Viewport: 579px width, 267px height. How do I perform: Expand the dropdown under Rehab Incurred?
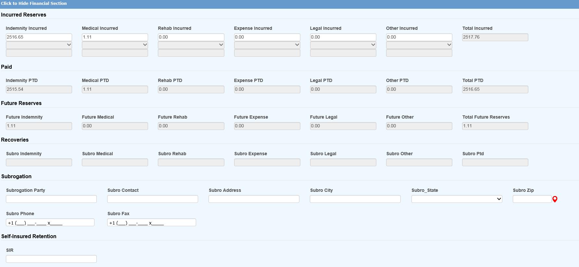191,45
